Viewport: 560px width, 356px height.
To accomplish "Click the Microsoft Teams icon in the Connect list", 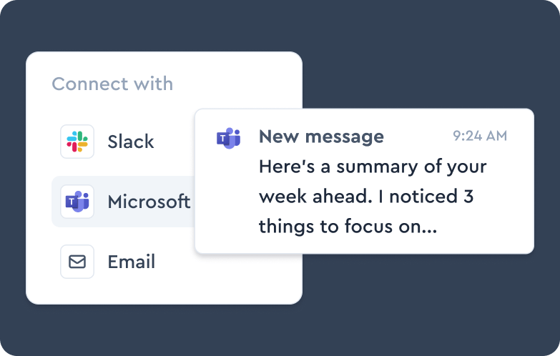I will pos(77,202).
